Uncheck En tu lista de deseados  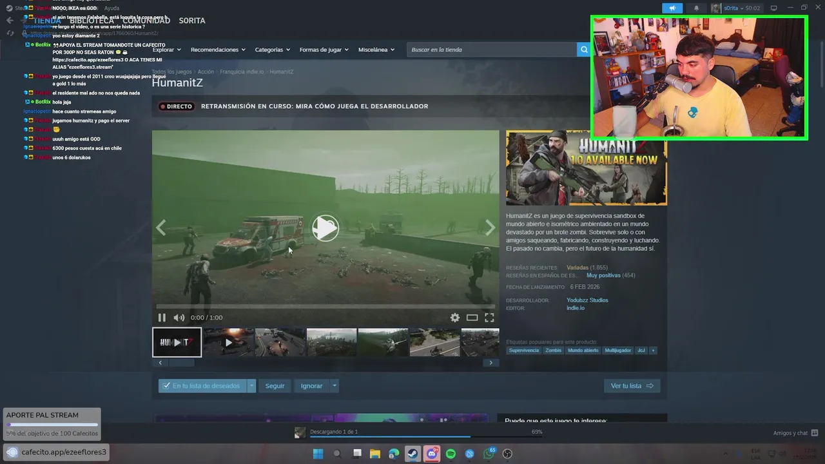(x=202, y=386)
